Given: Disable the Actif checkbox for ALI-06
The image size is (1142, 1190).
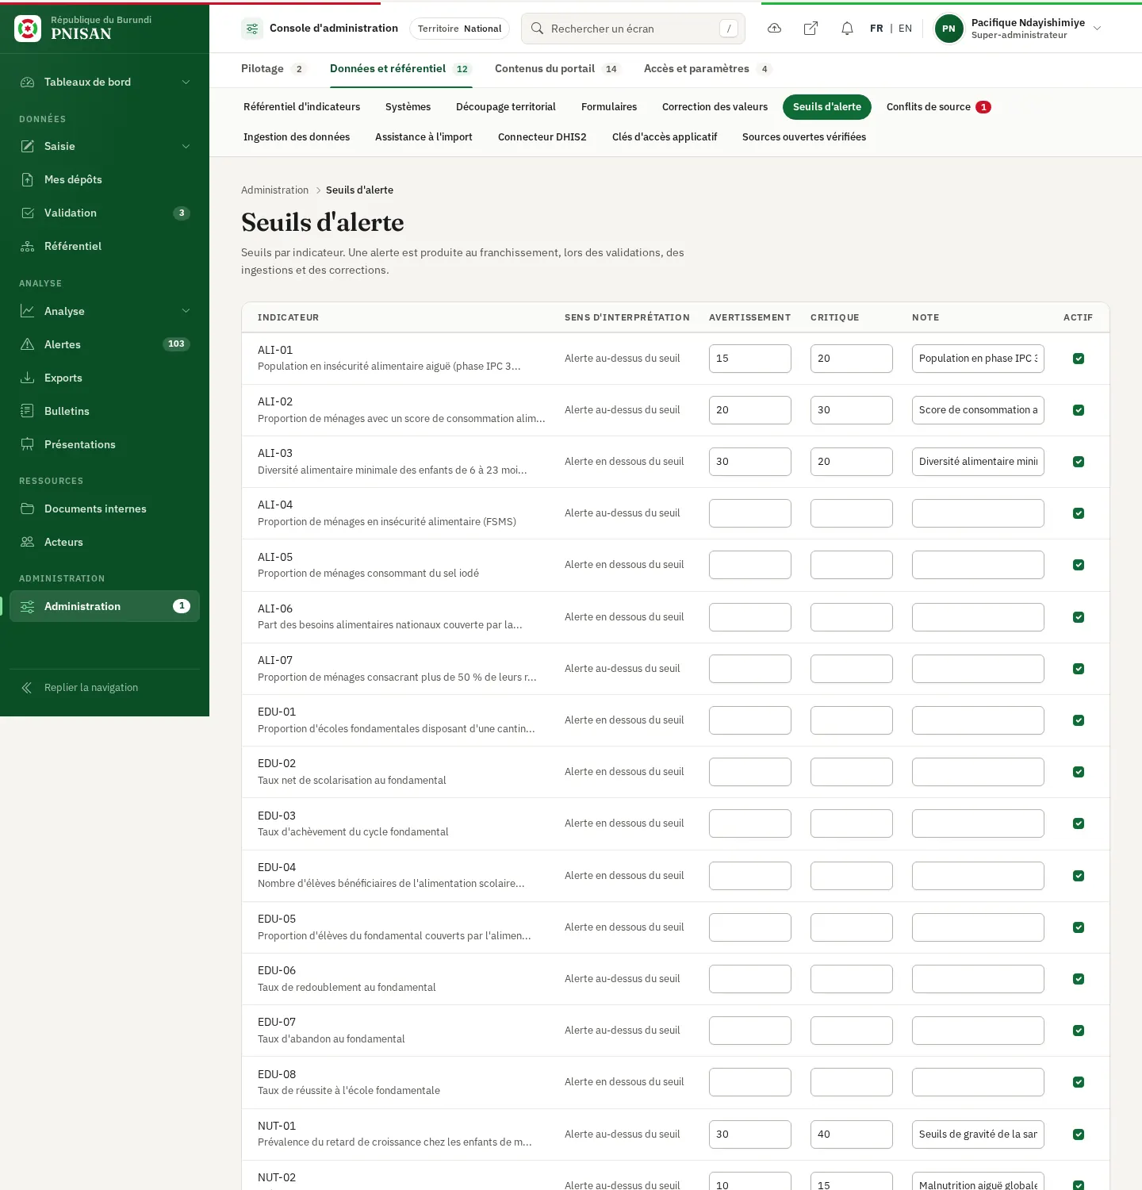Looking at the screenshot, I should point(1079,617).
